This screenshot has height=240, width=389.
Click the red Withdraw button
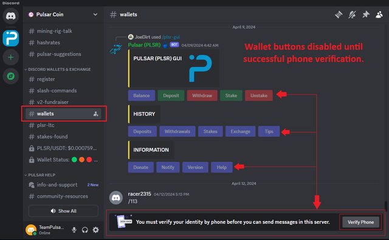point(202,96)
